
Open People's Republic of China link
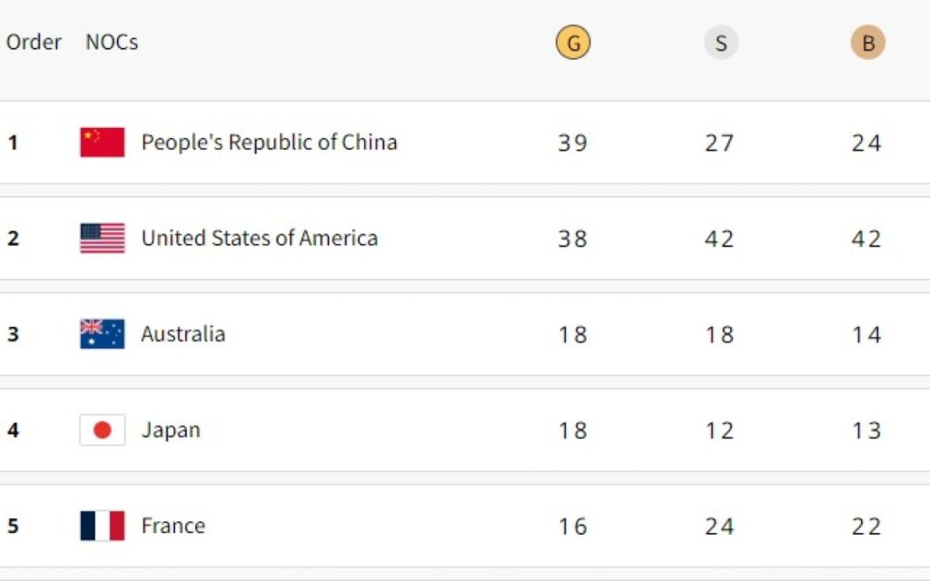269,143
